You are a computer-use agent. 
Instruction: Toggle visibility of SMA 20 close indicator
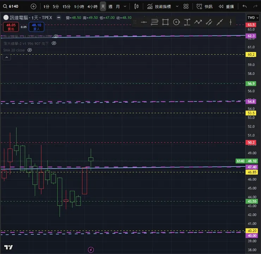30,50
